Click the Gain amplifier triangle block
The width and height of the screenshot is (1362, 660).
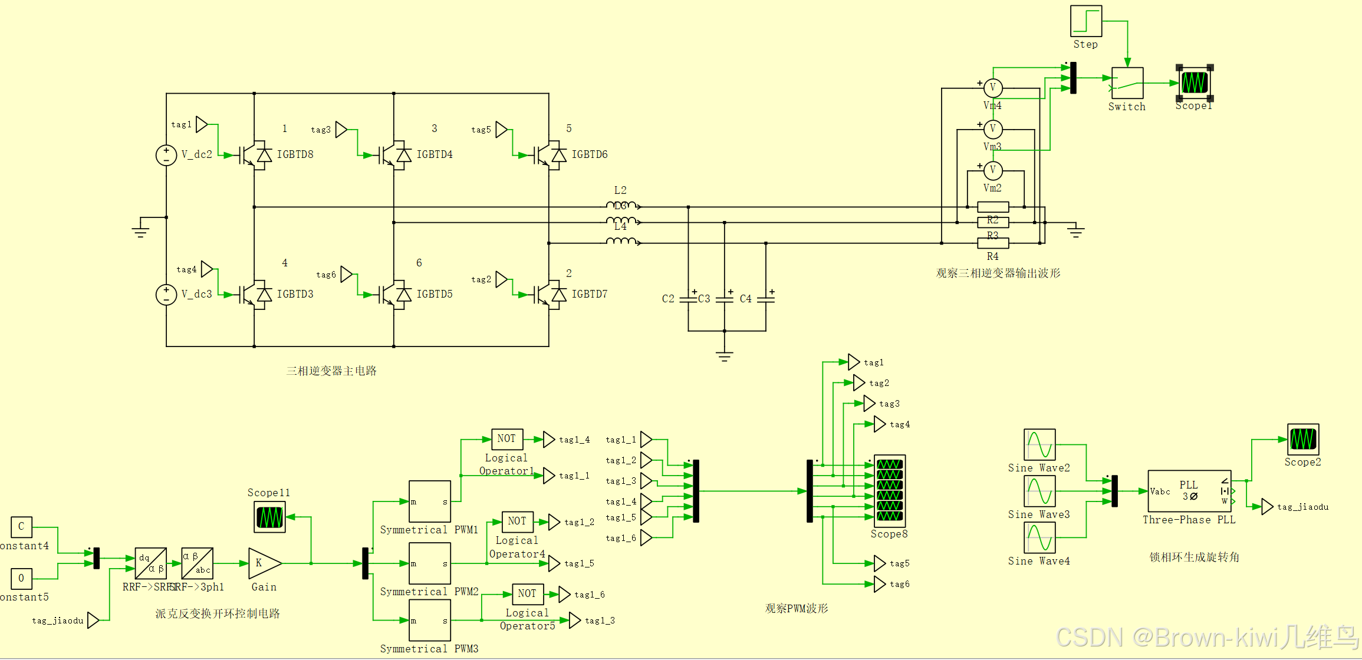(x=263, y=564)
